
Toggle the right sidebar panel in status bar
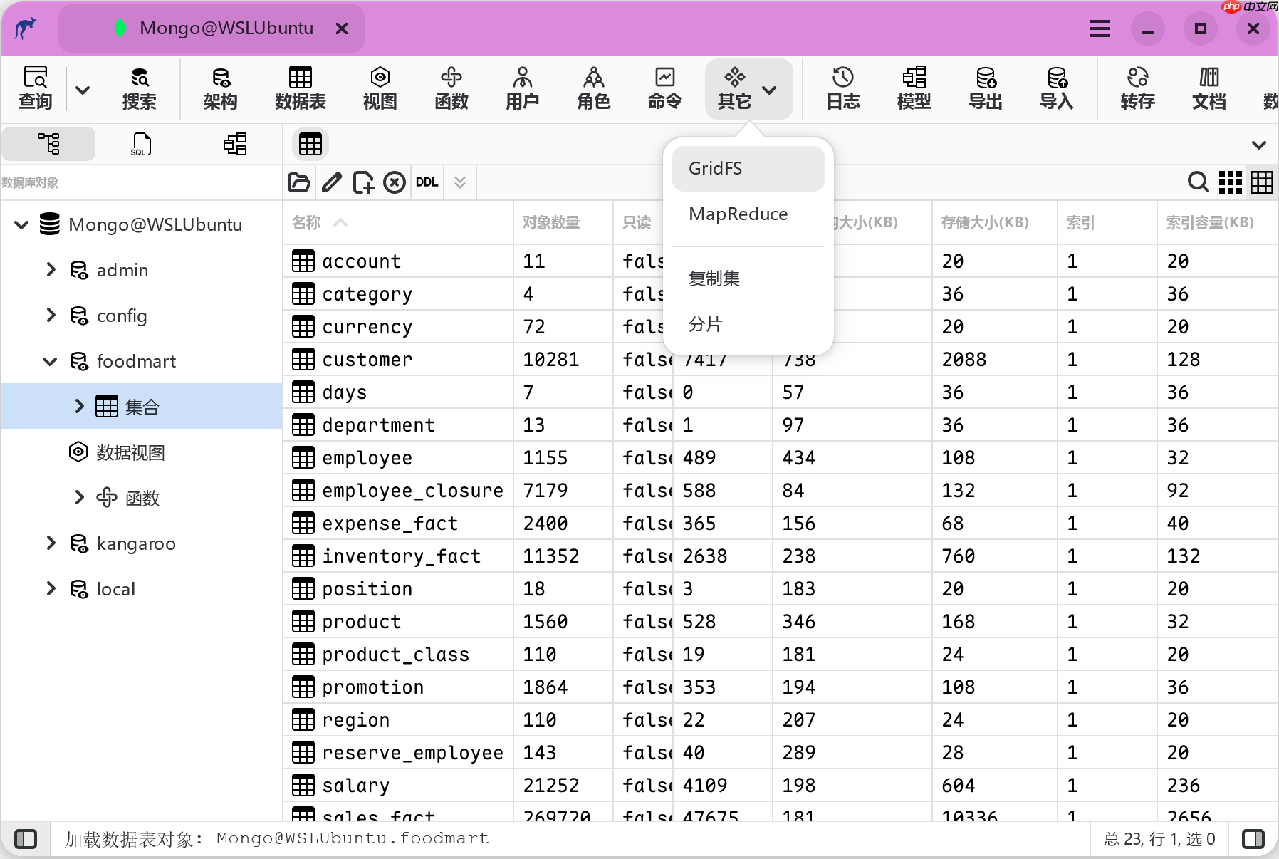[1253, 839]
